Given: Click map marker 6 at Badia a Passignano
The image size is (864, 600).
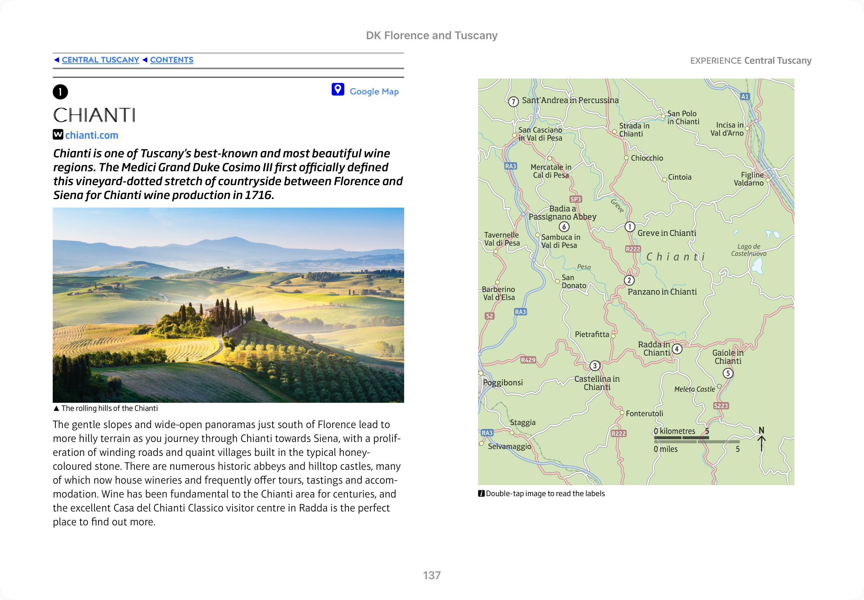Looking at the screenshot, I should (563, 227).
